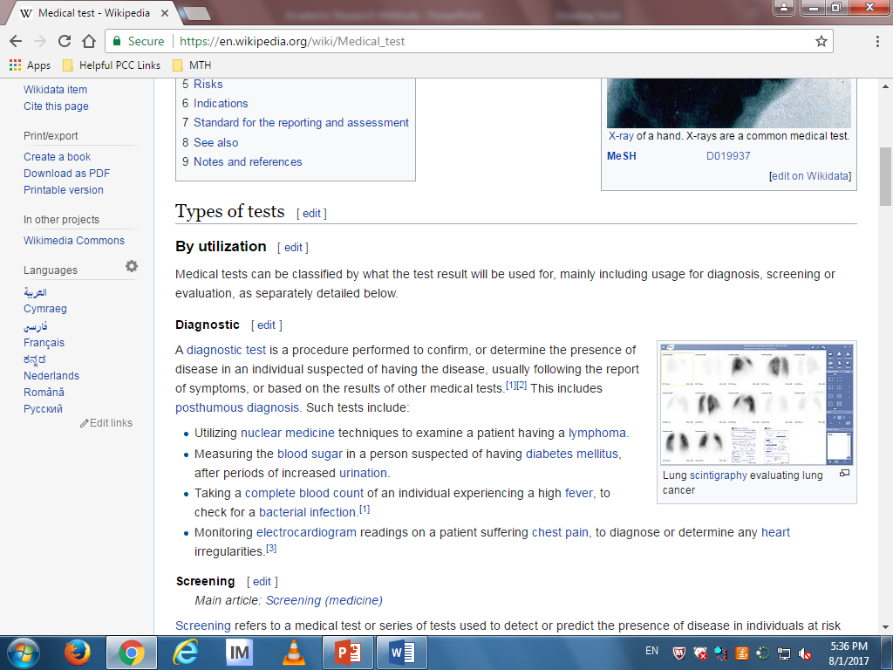
Task: Open Apps shortcut in bookmarks bar
Action: pos(30,65)
